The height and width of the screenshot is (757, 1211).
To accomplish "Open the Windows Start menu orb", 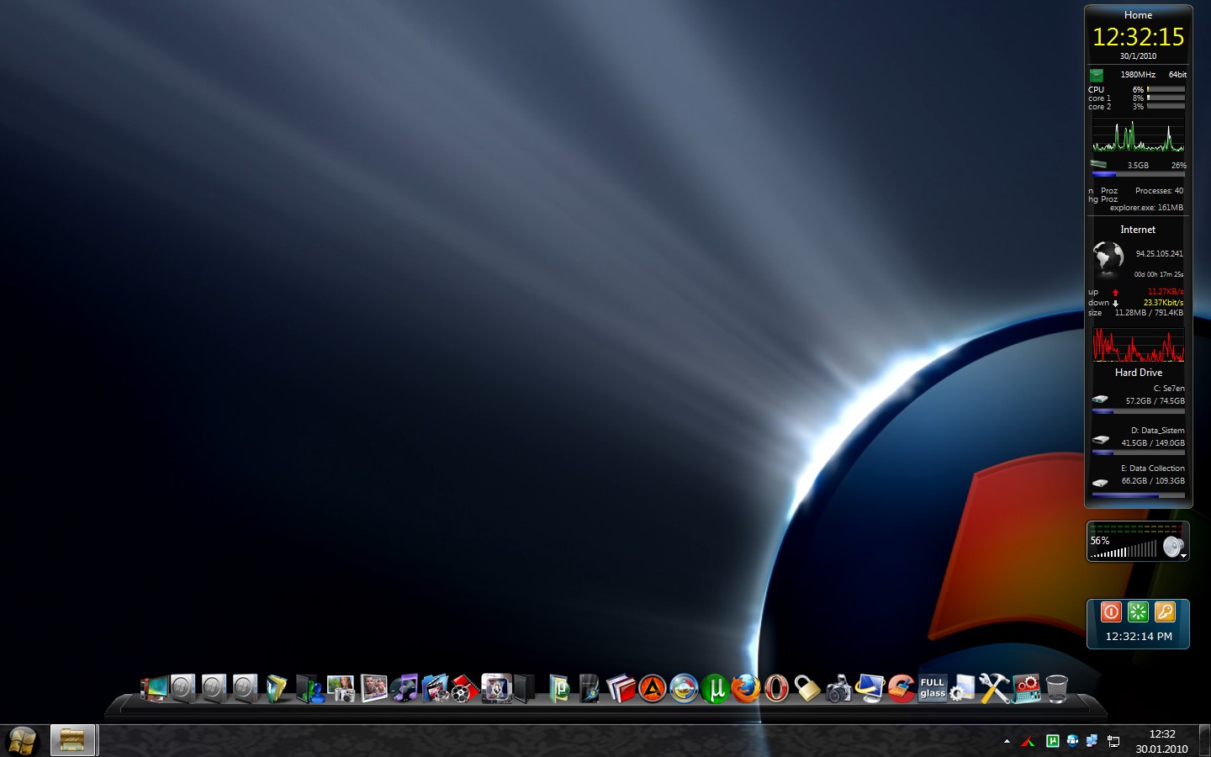I will 23,741.
